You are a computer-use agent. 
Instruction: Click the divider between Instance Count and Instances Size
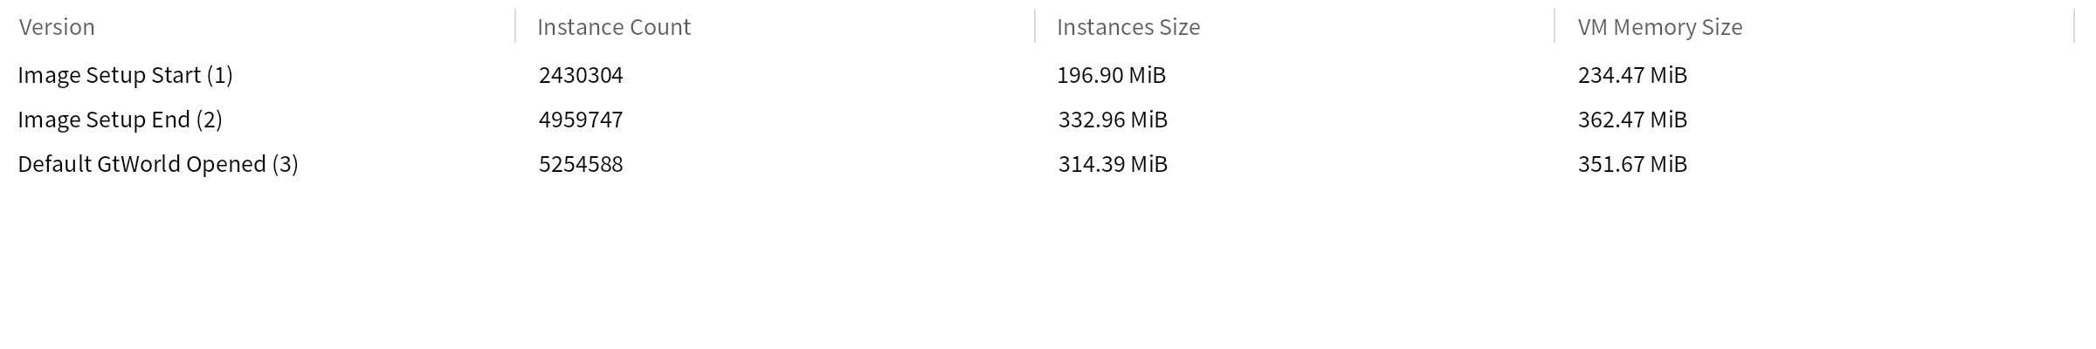pos(1035,26)
